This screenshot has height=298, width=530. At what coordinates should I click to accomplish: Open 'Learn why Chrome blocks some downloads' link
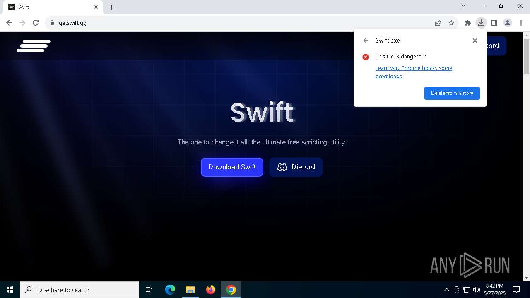(x=414, y=72)
